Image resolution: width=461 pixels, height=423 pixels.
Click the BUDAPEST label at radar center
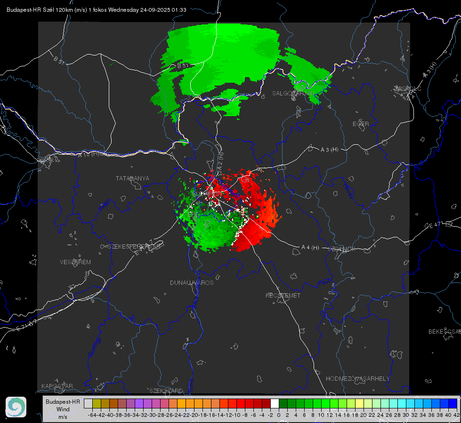[x=207, y=194]
